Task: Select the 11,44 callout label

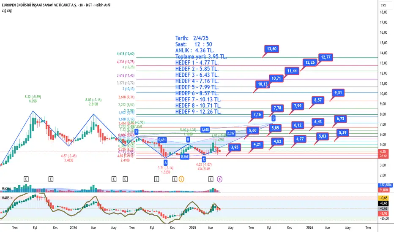Action: pos(292,71)
